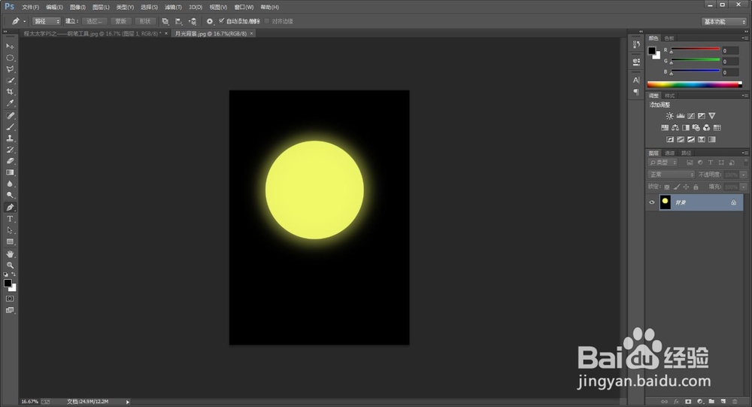Image resolution: width=752 pixels, height=407 pixels.
Task: Select the Hand tool
Action: click(10, 254)
